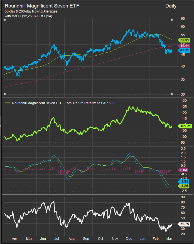
Task: Click the 'Oct' month label on the time axis
Action: [x=100, y=239]
